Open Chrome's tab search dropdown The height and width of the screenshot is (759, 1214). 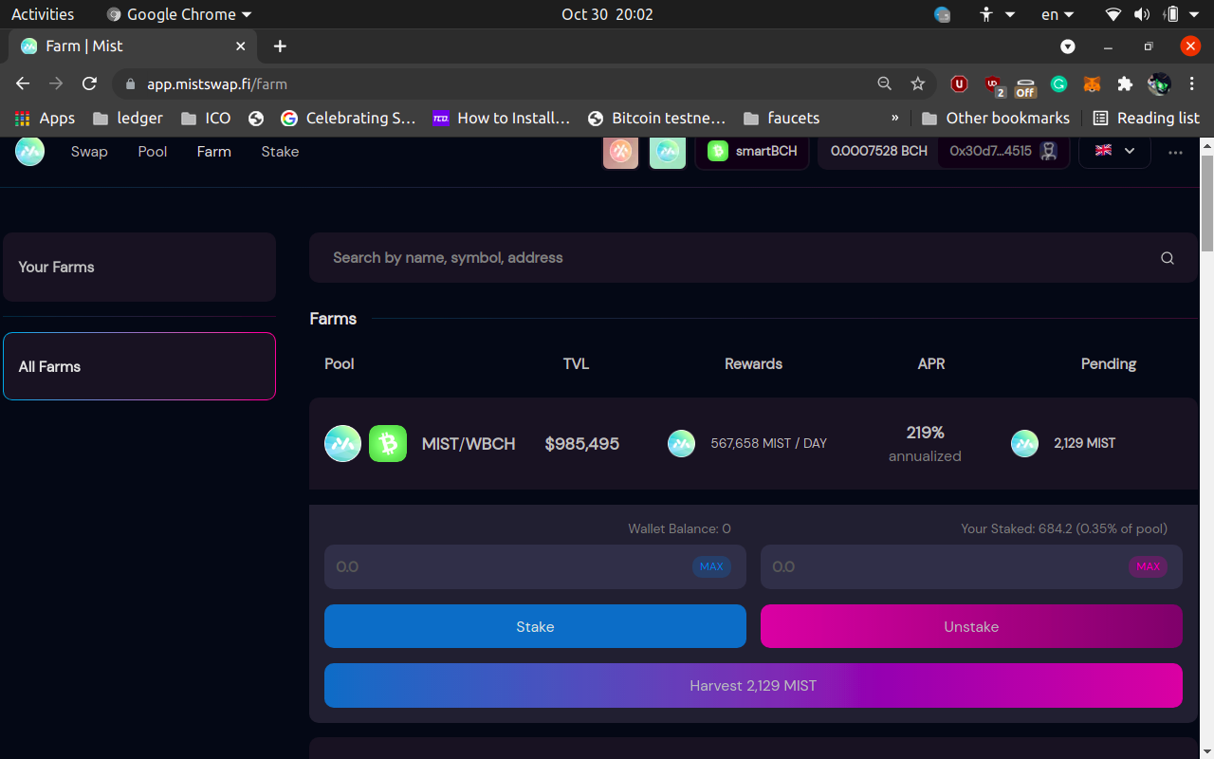pos(1068,46)
